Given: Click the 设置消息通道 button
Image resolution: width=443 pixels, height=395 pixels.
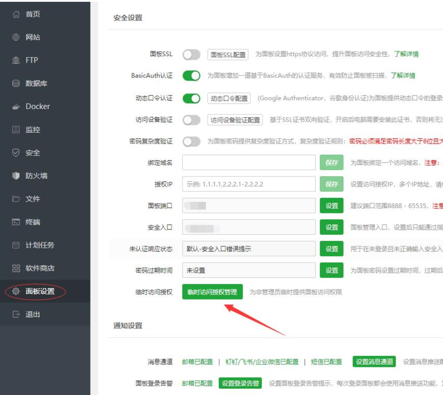Looking at the screenshot, I should [374, 362].
